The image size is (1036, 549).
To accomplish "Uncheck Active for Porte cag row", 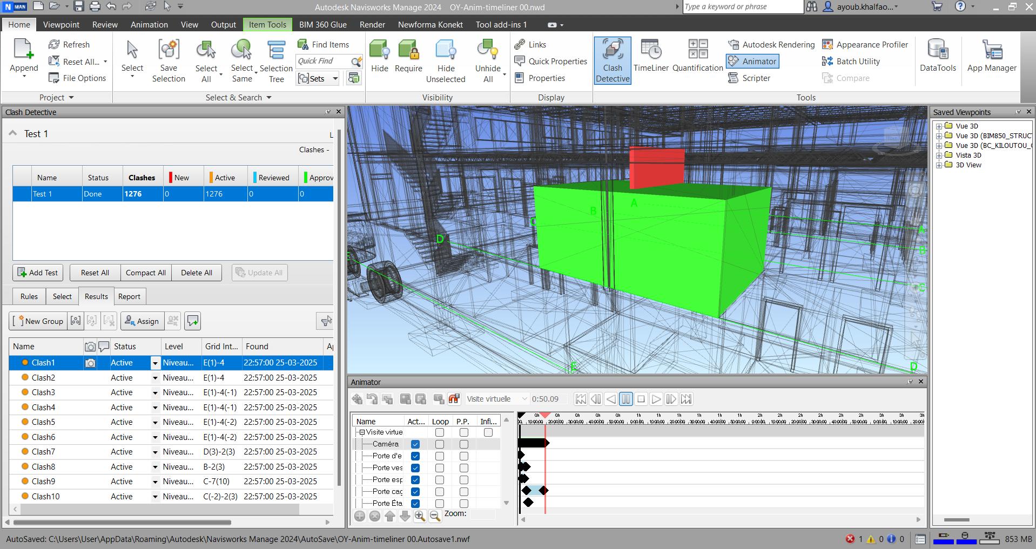I will [x=415, y=492].
